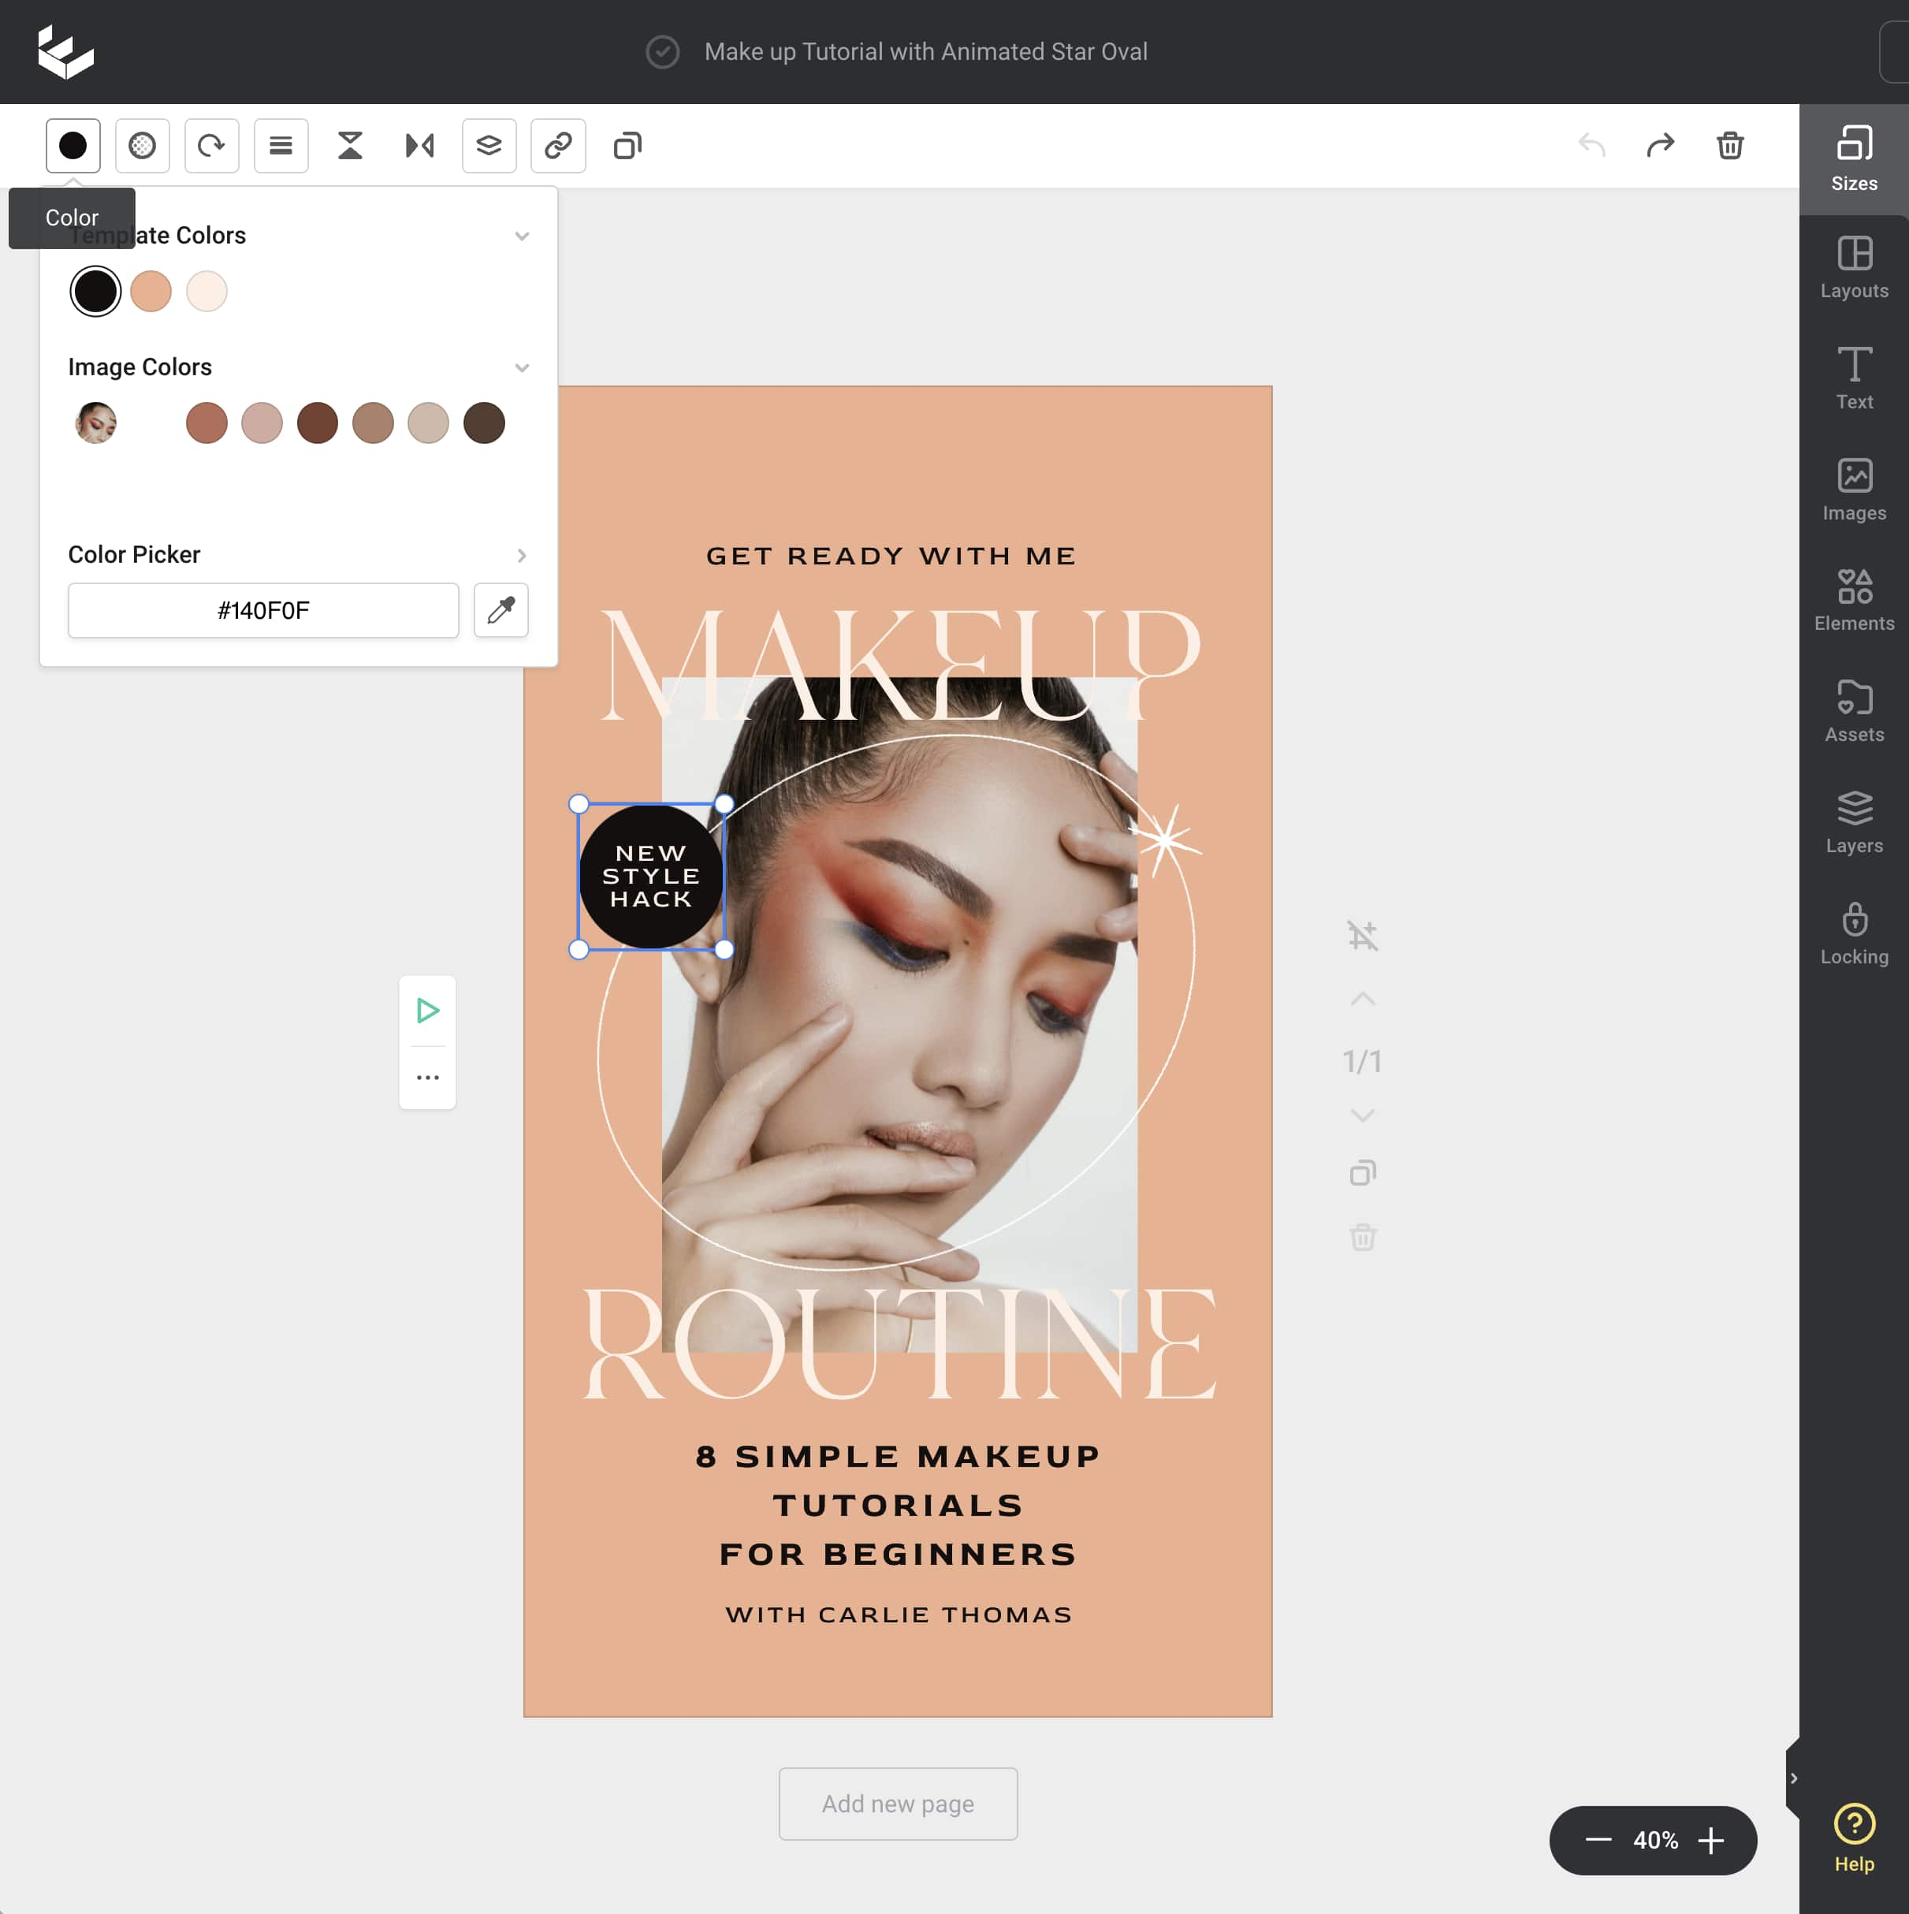This screenshot has height=1914, width=1909.
Task: Click the Undo button in toolbar
Action: (x=1591, y=145)
